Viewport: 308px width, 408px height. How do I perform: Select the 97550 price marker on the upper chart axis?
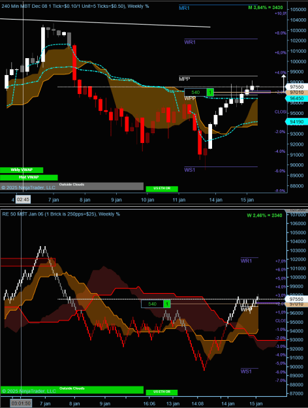click(x=296, y=87)
